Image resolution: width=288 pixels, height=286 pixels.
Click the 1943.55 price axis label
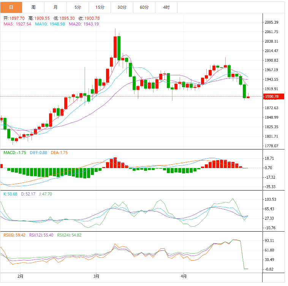click(x=271, y=79)
